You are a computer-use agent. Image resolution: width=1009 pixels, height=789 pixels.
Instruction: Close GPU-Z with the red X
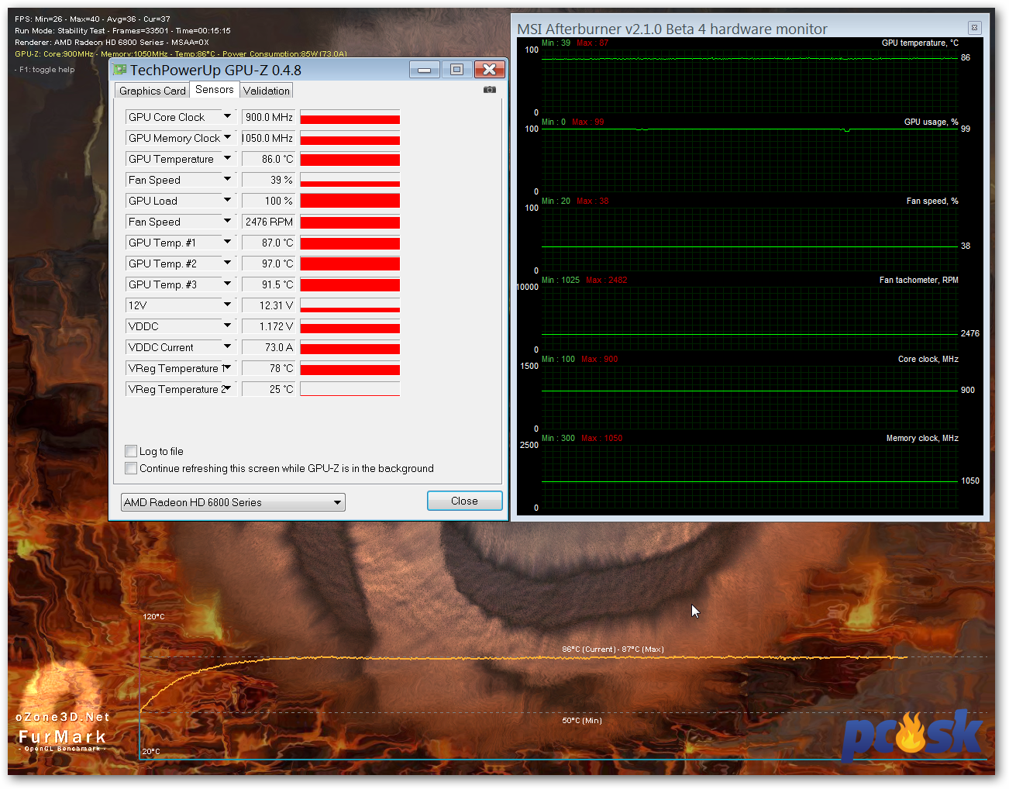(x=490, y=70)
